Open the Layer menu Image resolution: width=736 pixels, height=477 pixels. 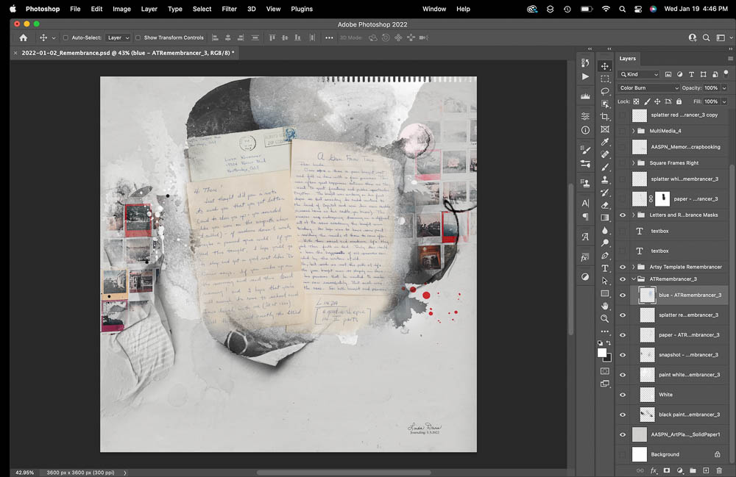(x=149, y=9)
